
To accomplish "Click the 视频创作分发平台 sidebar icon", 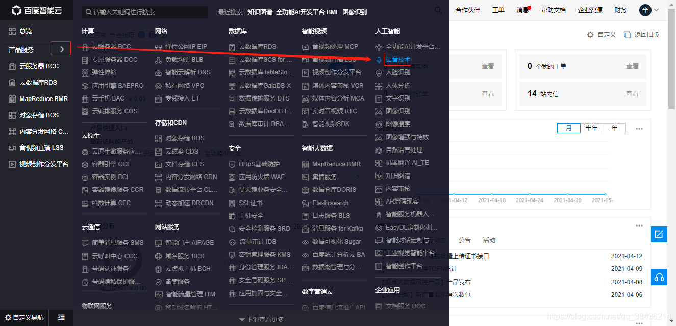I will (12, 164).
